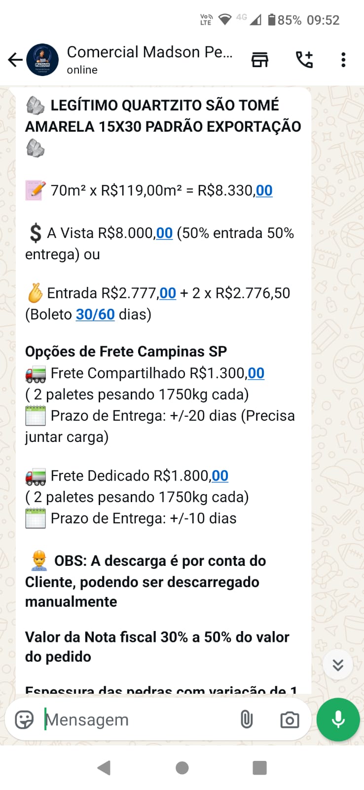Tap the linked 00 after A Vista R$8.000

click(x=164, y=233)
